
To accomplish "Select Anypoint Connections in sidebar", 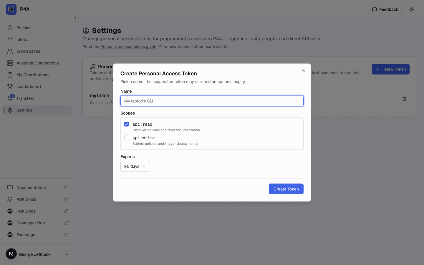I will [38, 63].
